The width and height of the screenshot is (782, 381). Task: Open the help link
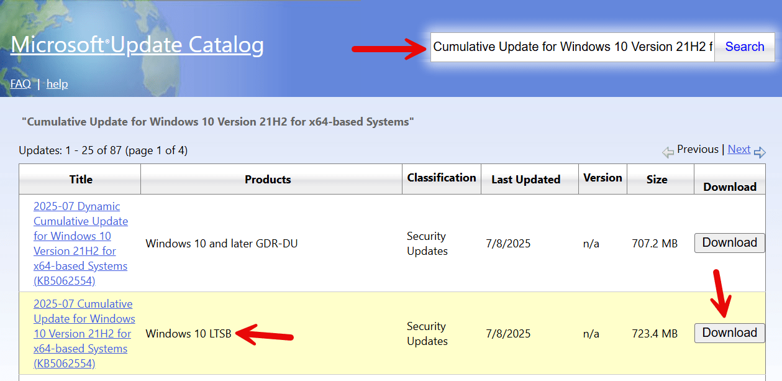tap(57, 84)
